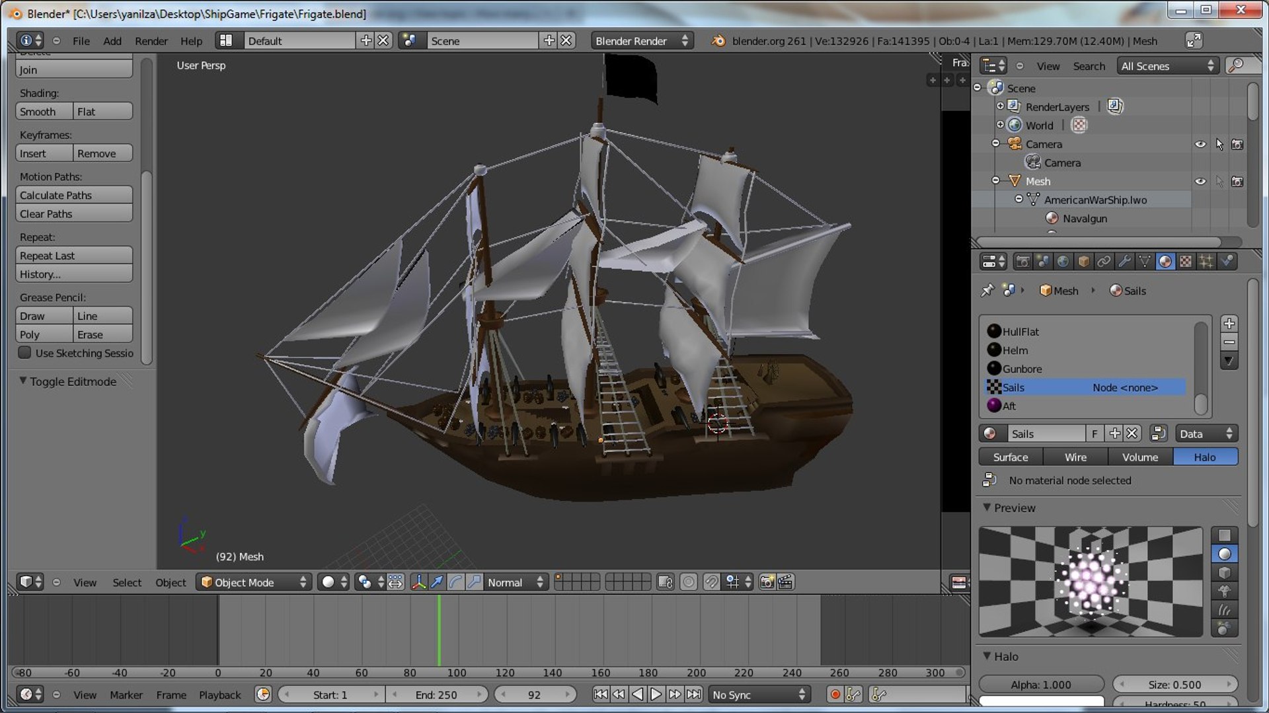The width and height of the screenshot is (1269, 713).
Task: Open the Help menu
Action: 192,41
